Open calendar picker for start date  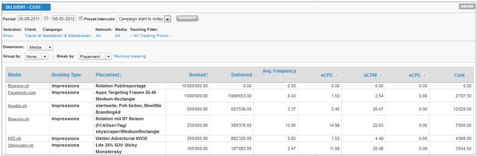pos(46,19)
